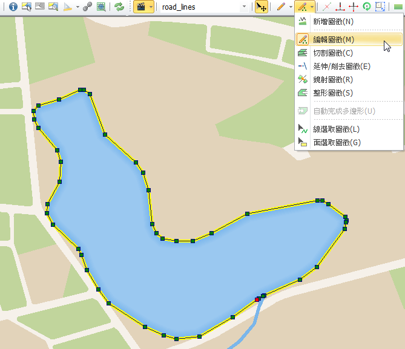Click the pencil with vertices edit tool button
The width and height of the screenshot is (405, 349).
(302, 7)
